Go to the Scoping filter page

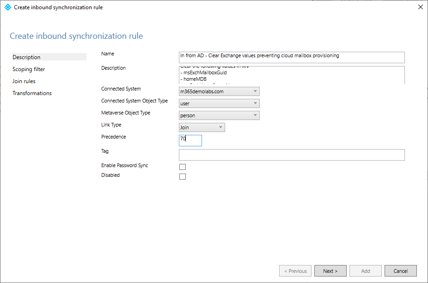pyautogui.click(x=29, y=69)
